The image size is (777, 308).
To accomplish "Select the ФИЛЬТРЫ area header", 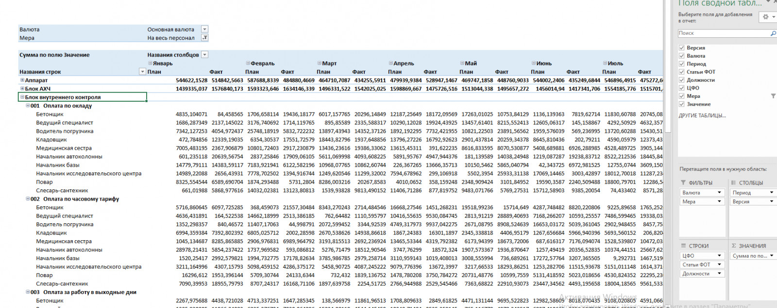I will [x=696, y=183].
